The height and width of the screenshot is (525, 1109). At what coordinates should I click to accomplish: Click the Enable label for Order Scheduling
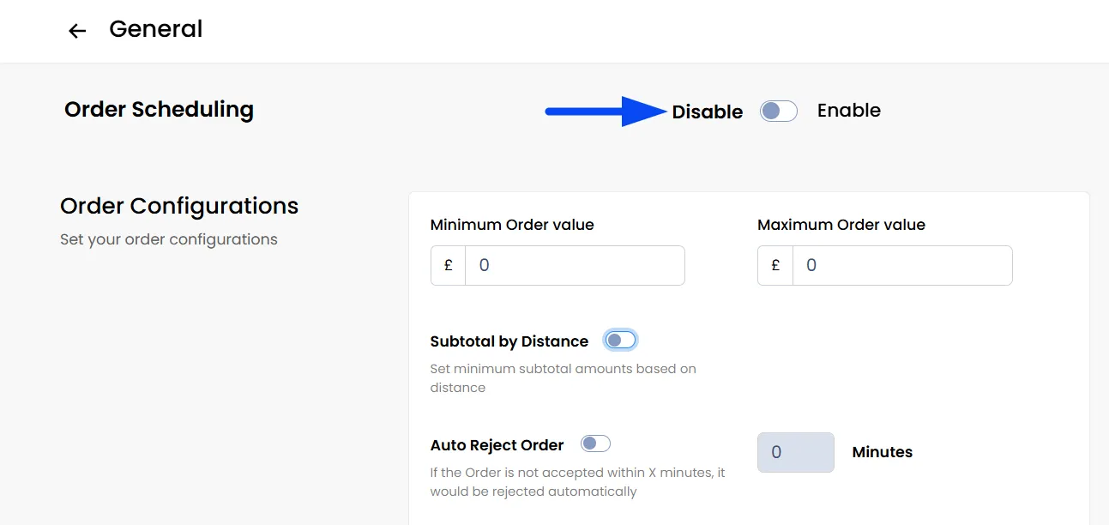coord(848,111)
